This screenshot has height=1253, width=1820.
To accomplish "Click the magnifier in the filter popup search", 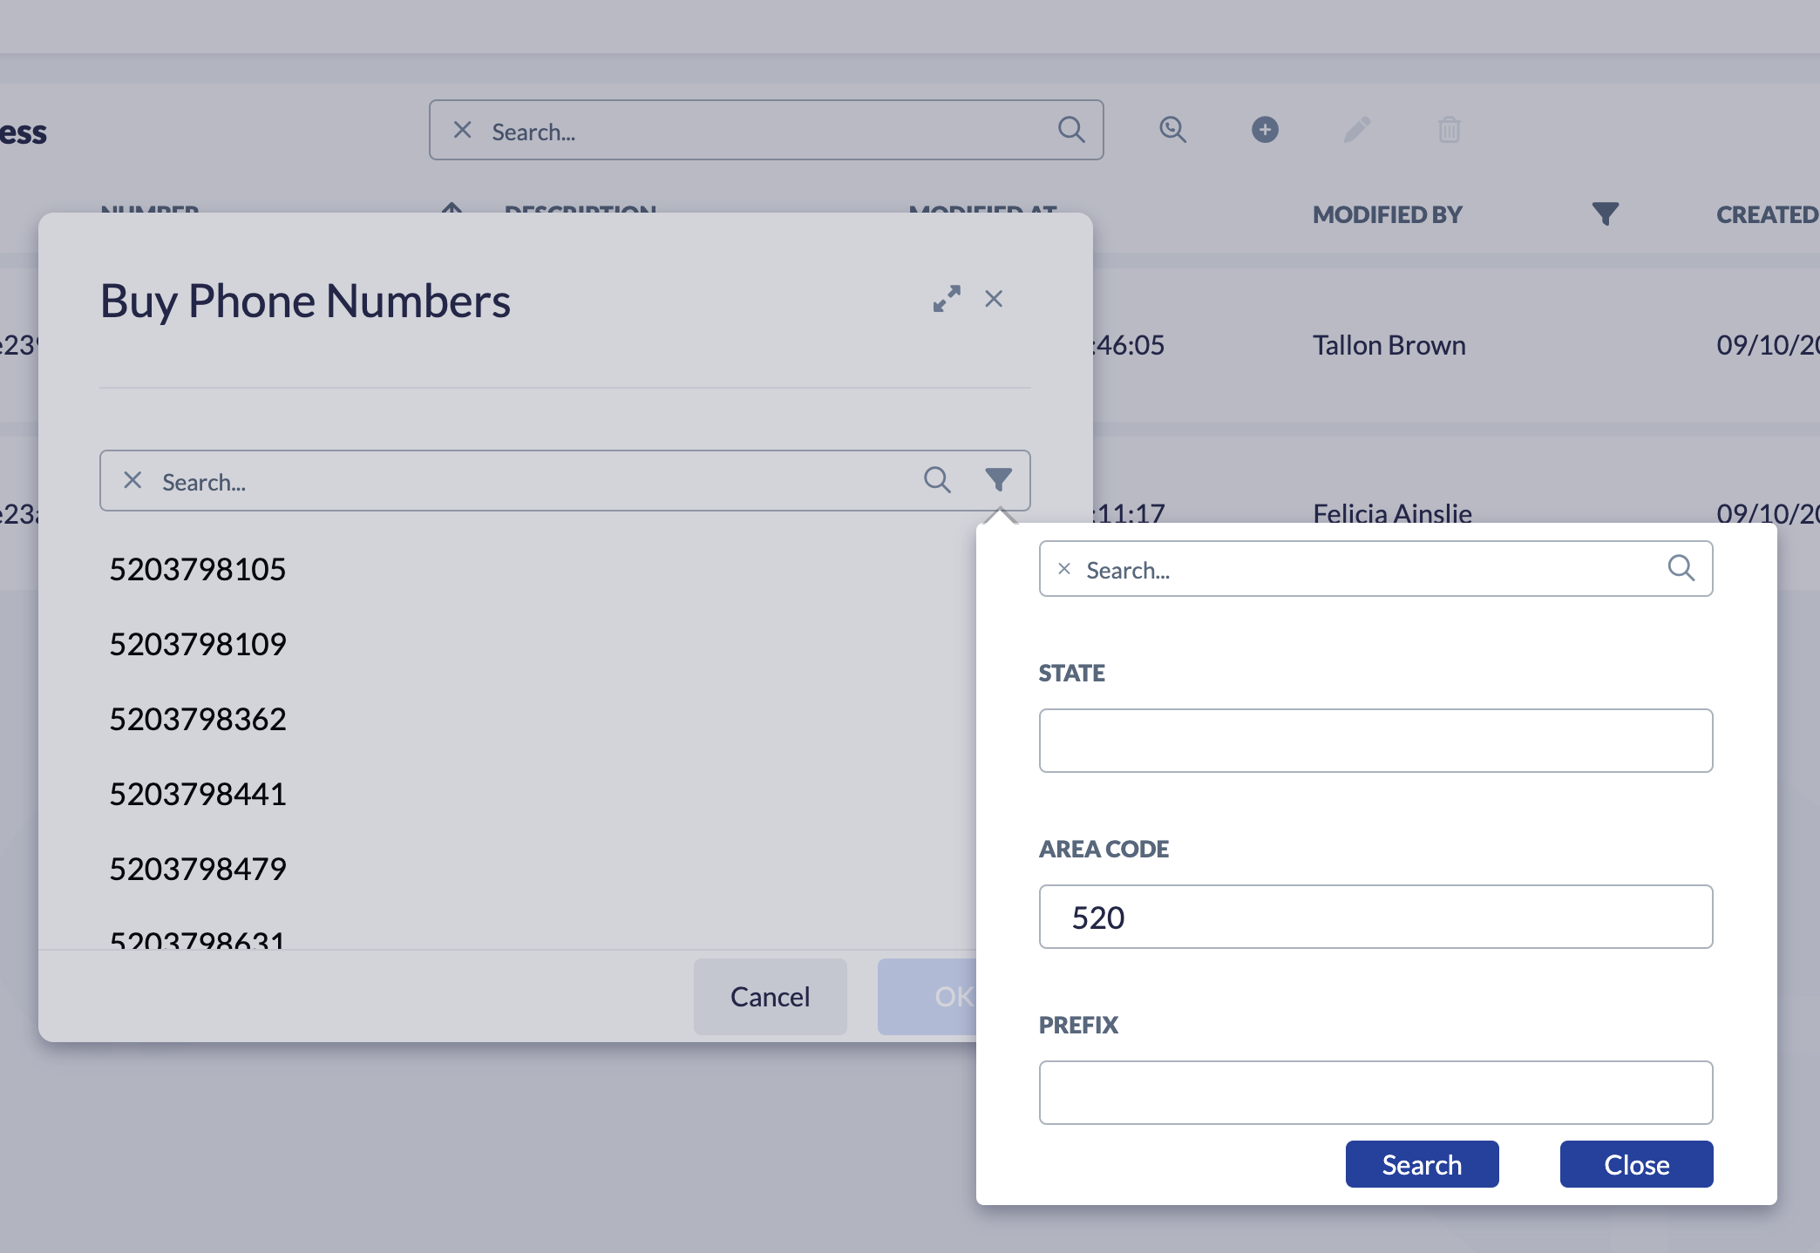I will (1681, 568).
